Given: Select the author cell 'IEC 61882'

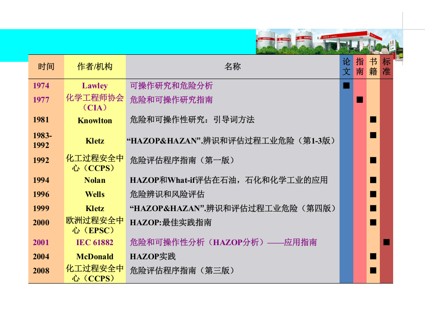Looking at the screenshot, I should coord(95,242).
